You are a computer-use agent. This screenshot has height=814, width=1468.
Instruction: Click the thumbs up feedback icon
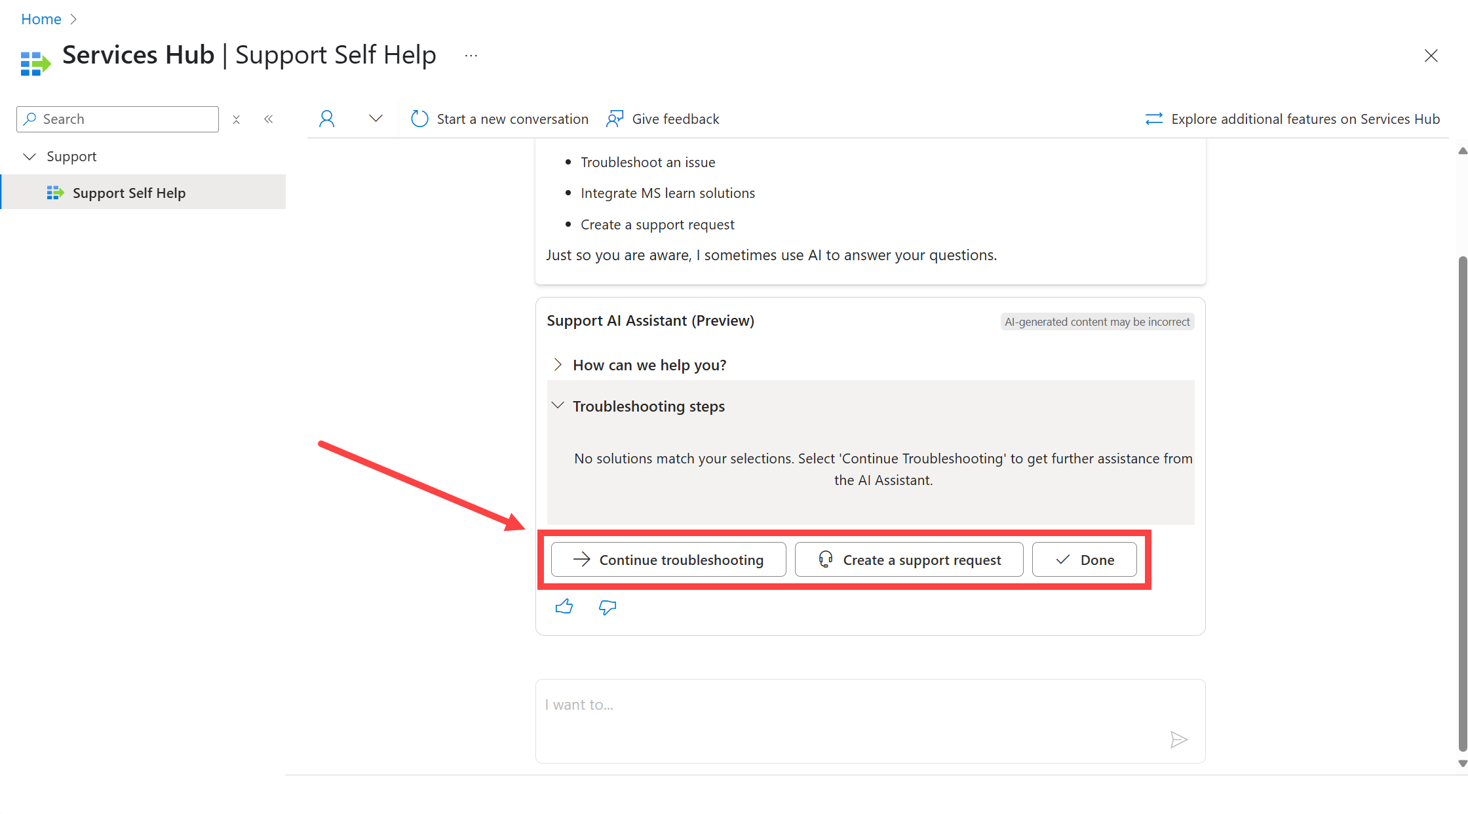[x=563, y=606]
